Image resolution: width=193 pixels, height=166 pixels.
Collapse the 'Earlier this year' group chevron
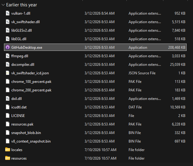[3, 5]
